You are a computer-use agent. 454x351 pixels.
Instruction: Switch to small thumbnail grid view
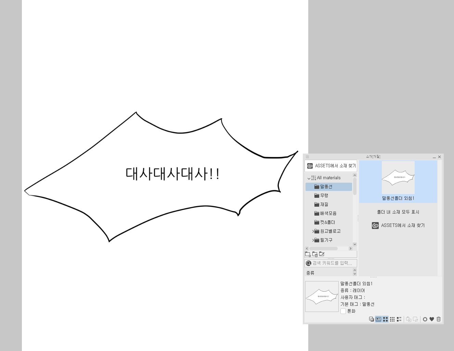click(x=392, y=319)
